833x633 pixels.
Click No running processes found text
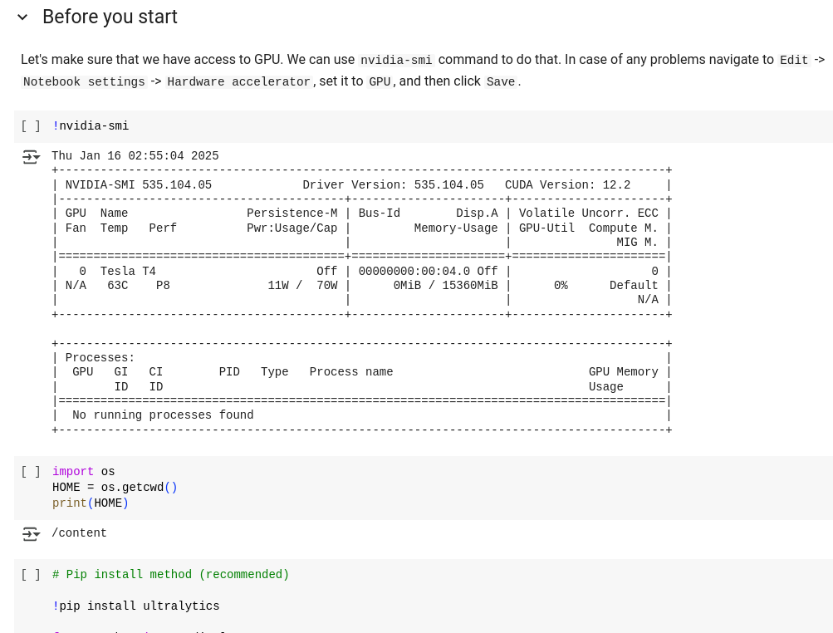point(163,415)
